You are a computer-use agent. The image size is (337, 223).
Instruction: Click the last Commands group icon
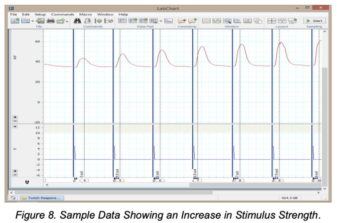coord(108,21)
